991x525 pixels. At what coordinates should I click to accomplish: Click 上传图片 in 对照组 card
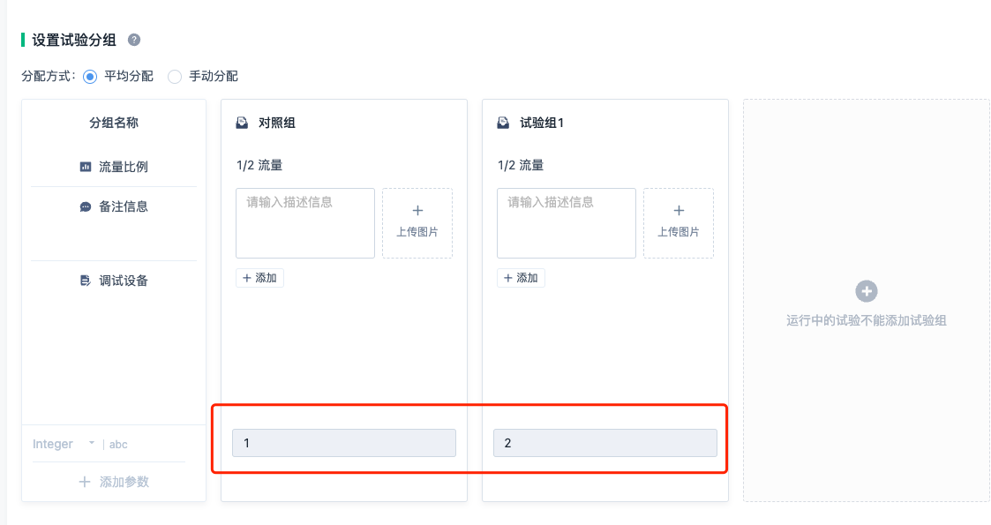[x=417, y=222]
